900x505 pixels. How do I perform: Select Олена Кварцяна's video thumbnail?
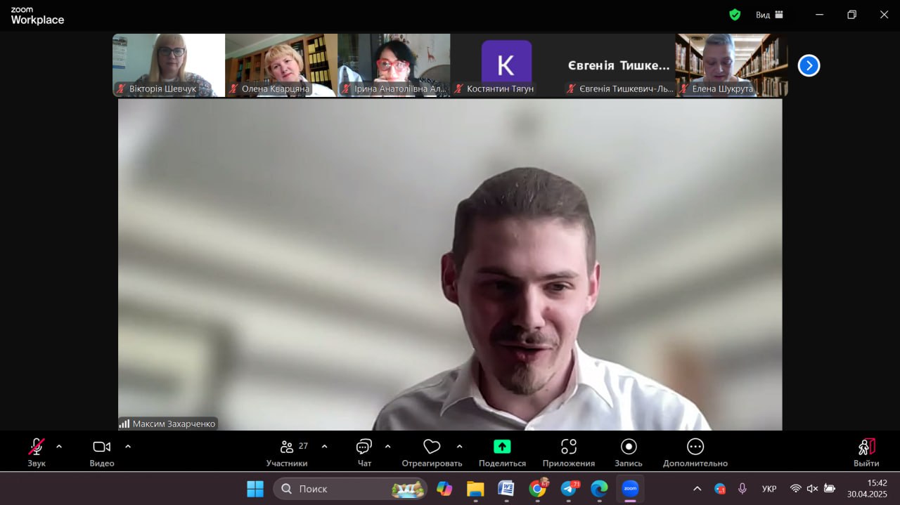point(281,65)
